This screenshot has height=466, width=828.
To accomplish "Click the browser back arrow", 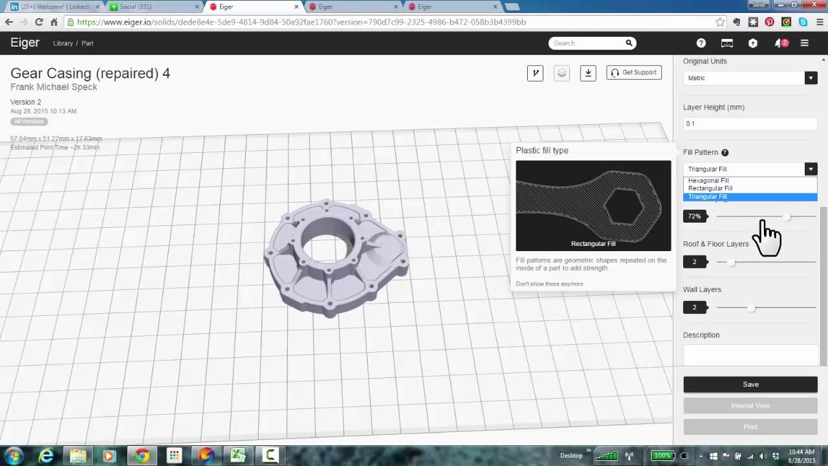I will pyautogui.click(x=9, y=22).
